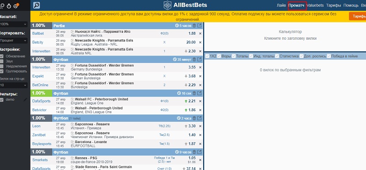Screen dimensions: 366x170
Task: Uncheck the Группировать option
Action: (x=2, y=71)
